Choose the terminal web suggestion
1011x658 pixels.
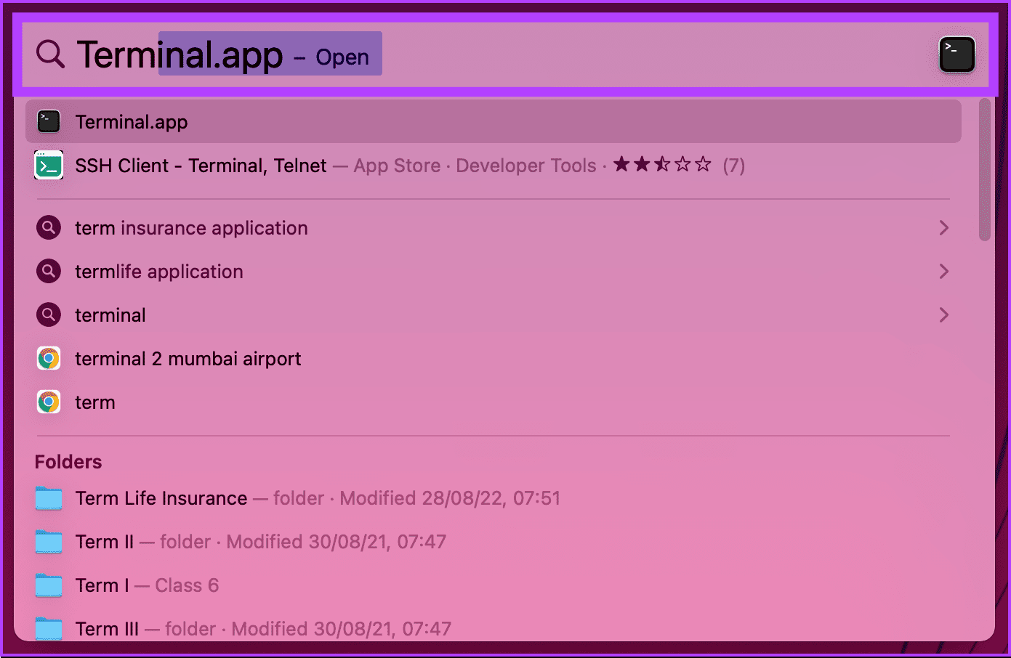110,315
